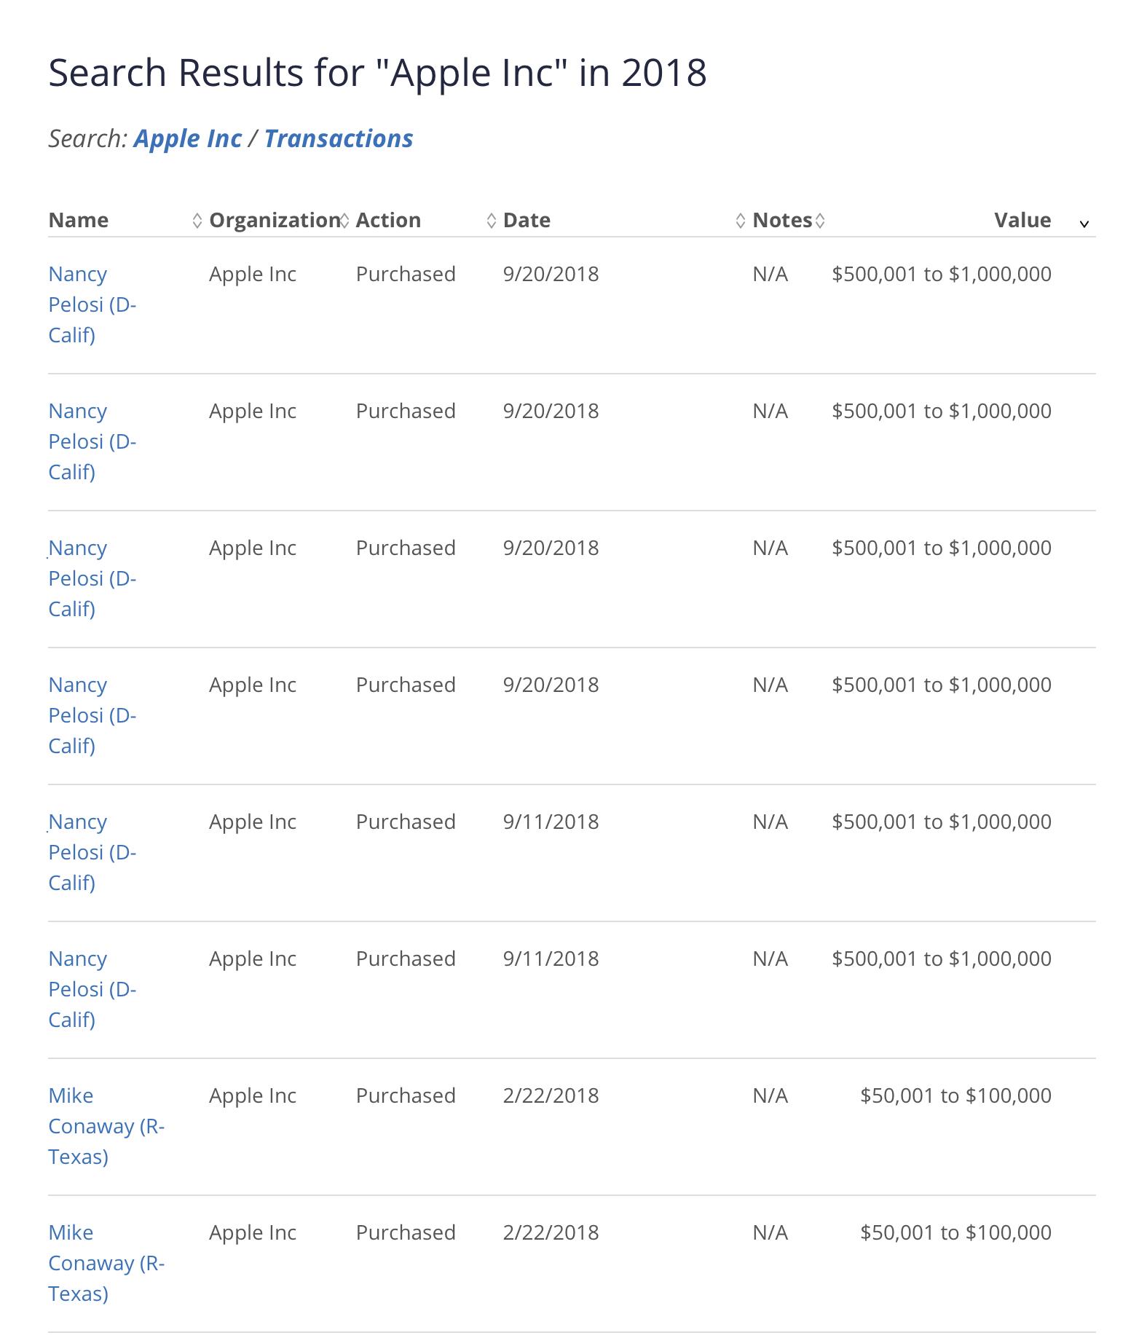Open Nancy Pelosi link in the fourth row
The image size is (1147, 1338).
92,715
